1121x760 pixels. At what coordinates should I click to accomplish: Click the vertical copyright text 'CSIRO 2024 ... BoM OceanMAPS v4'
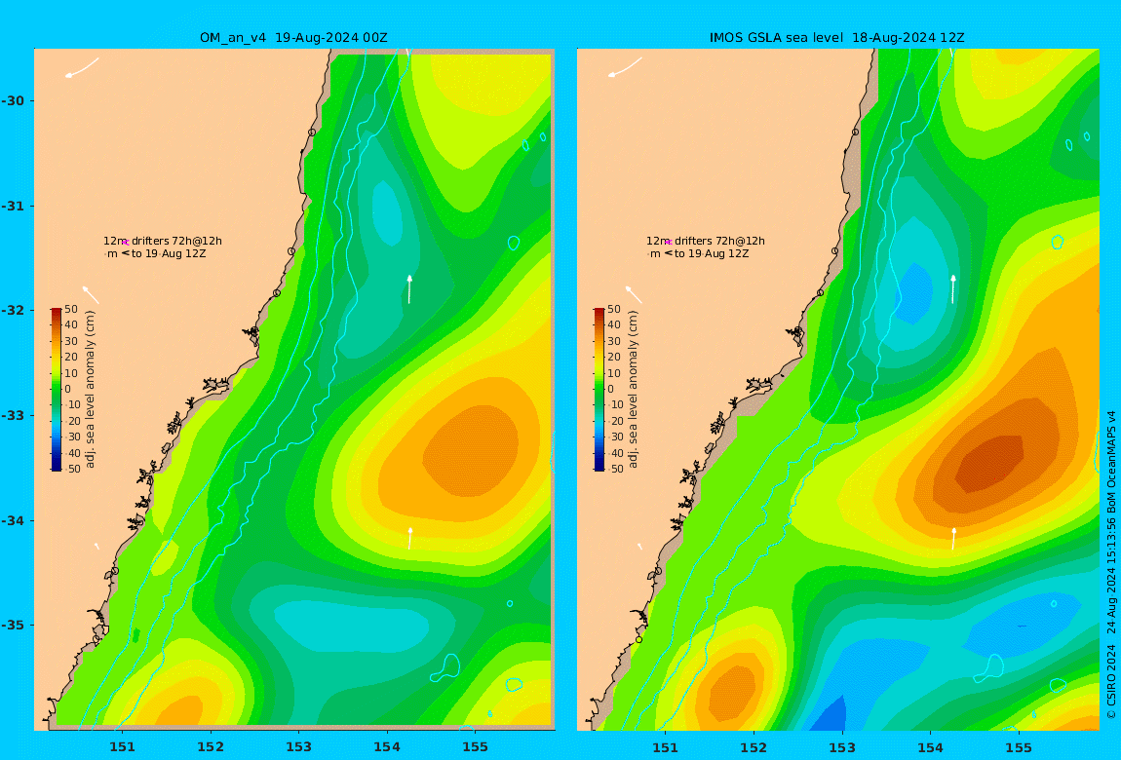tap(1111, 564)
